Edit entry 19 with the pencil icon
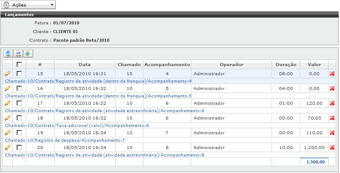 [7, 133]
